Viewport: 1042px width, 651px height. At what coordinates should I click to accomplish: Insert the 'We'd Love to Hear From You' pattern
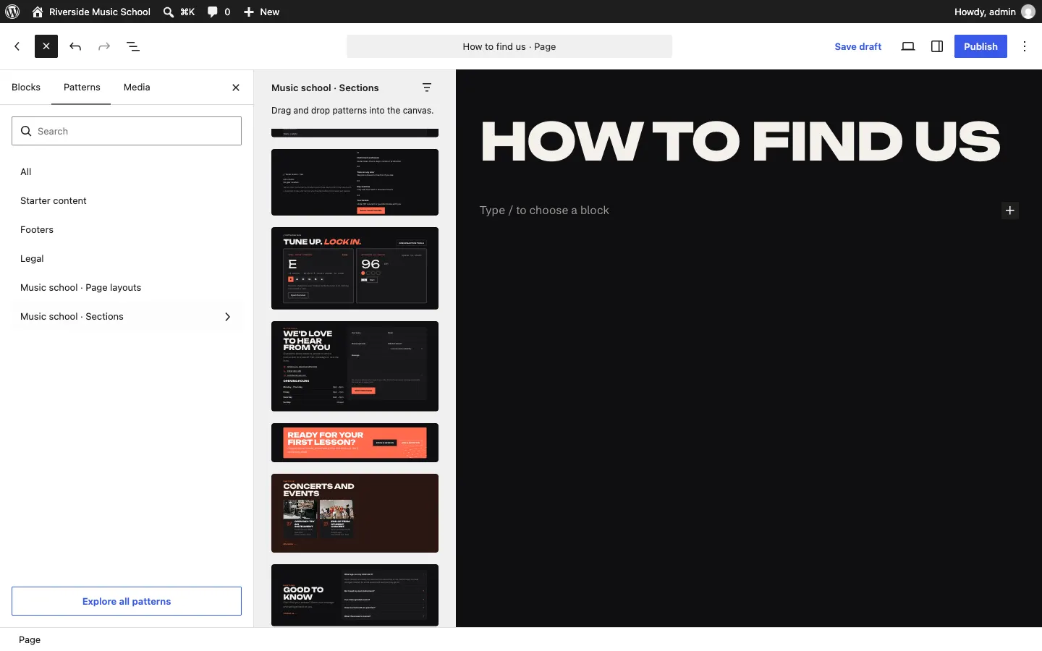(x=355, y=366)
